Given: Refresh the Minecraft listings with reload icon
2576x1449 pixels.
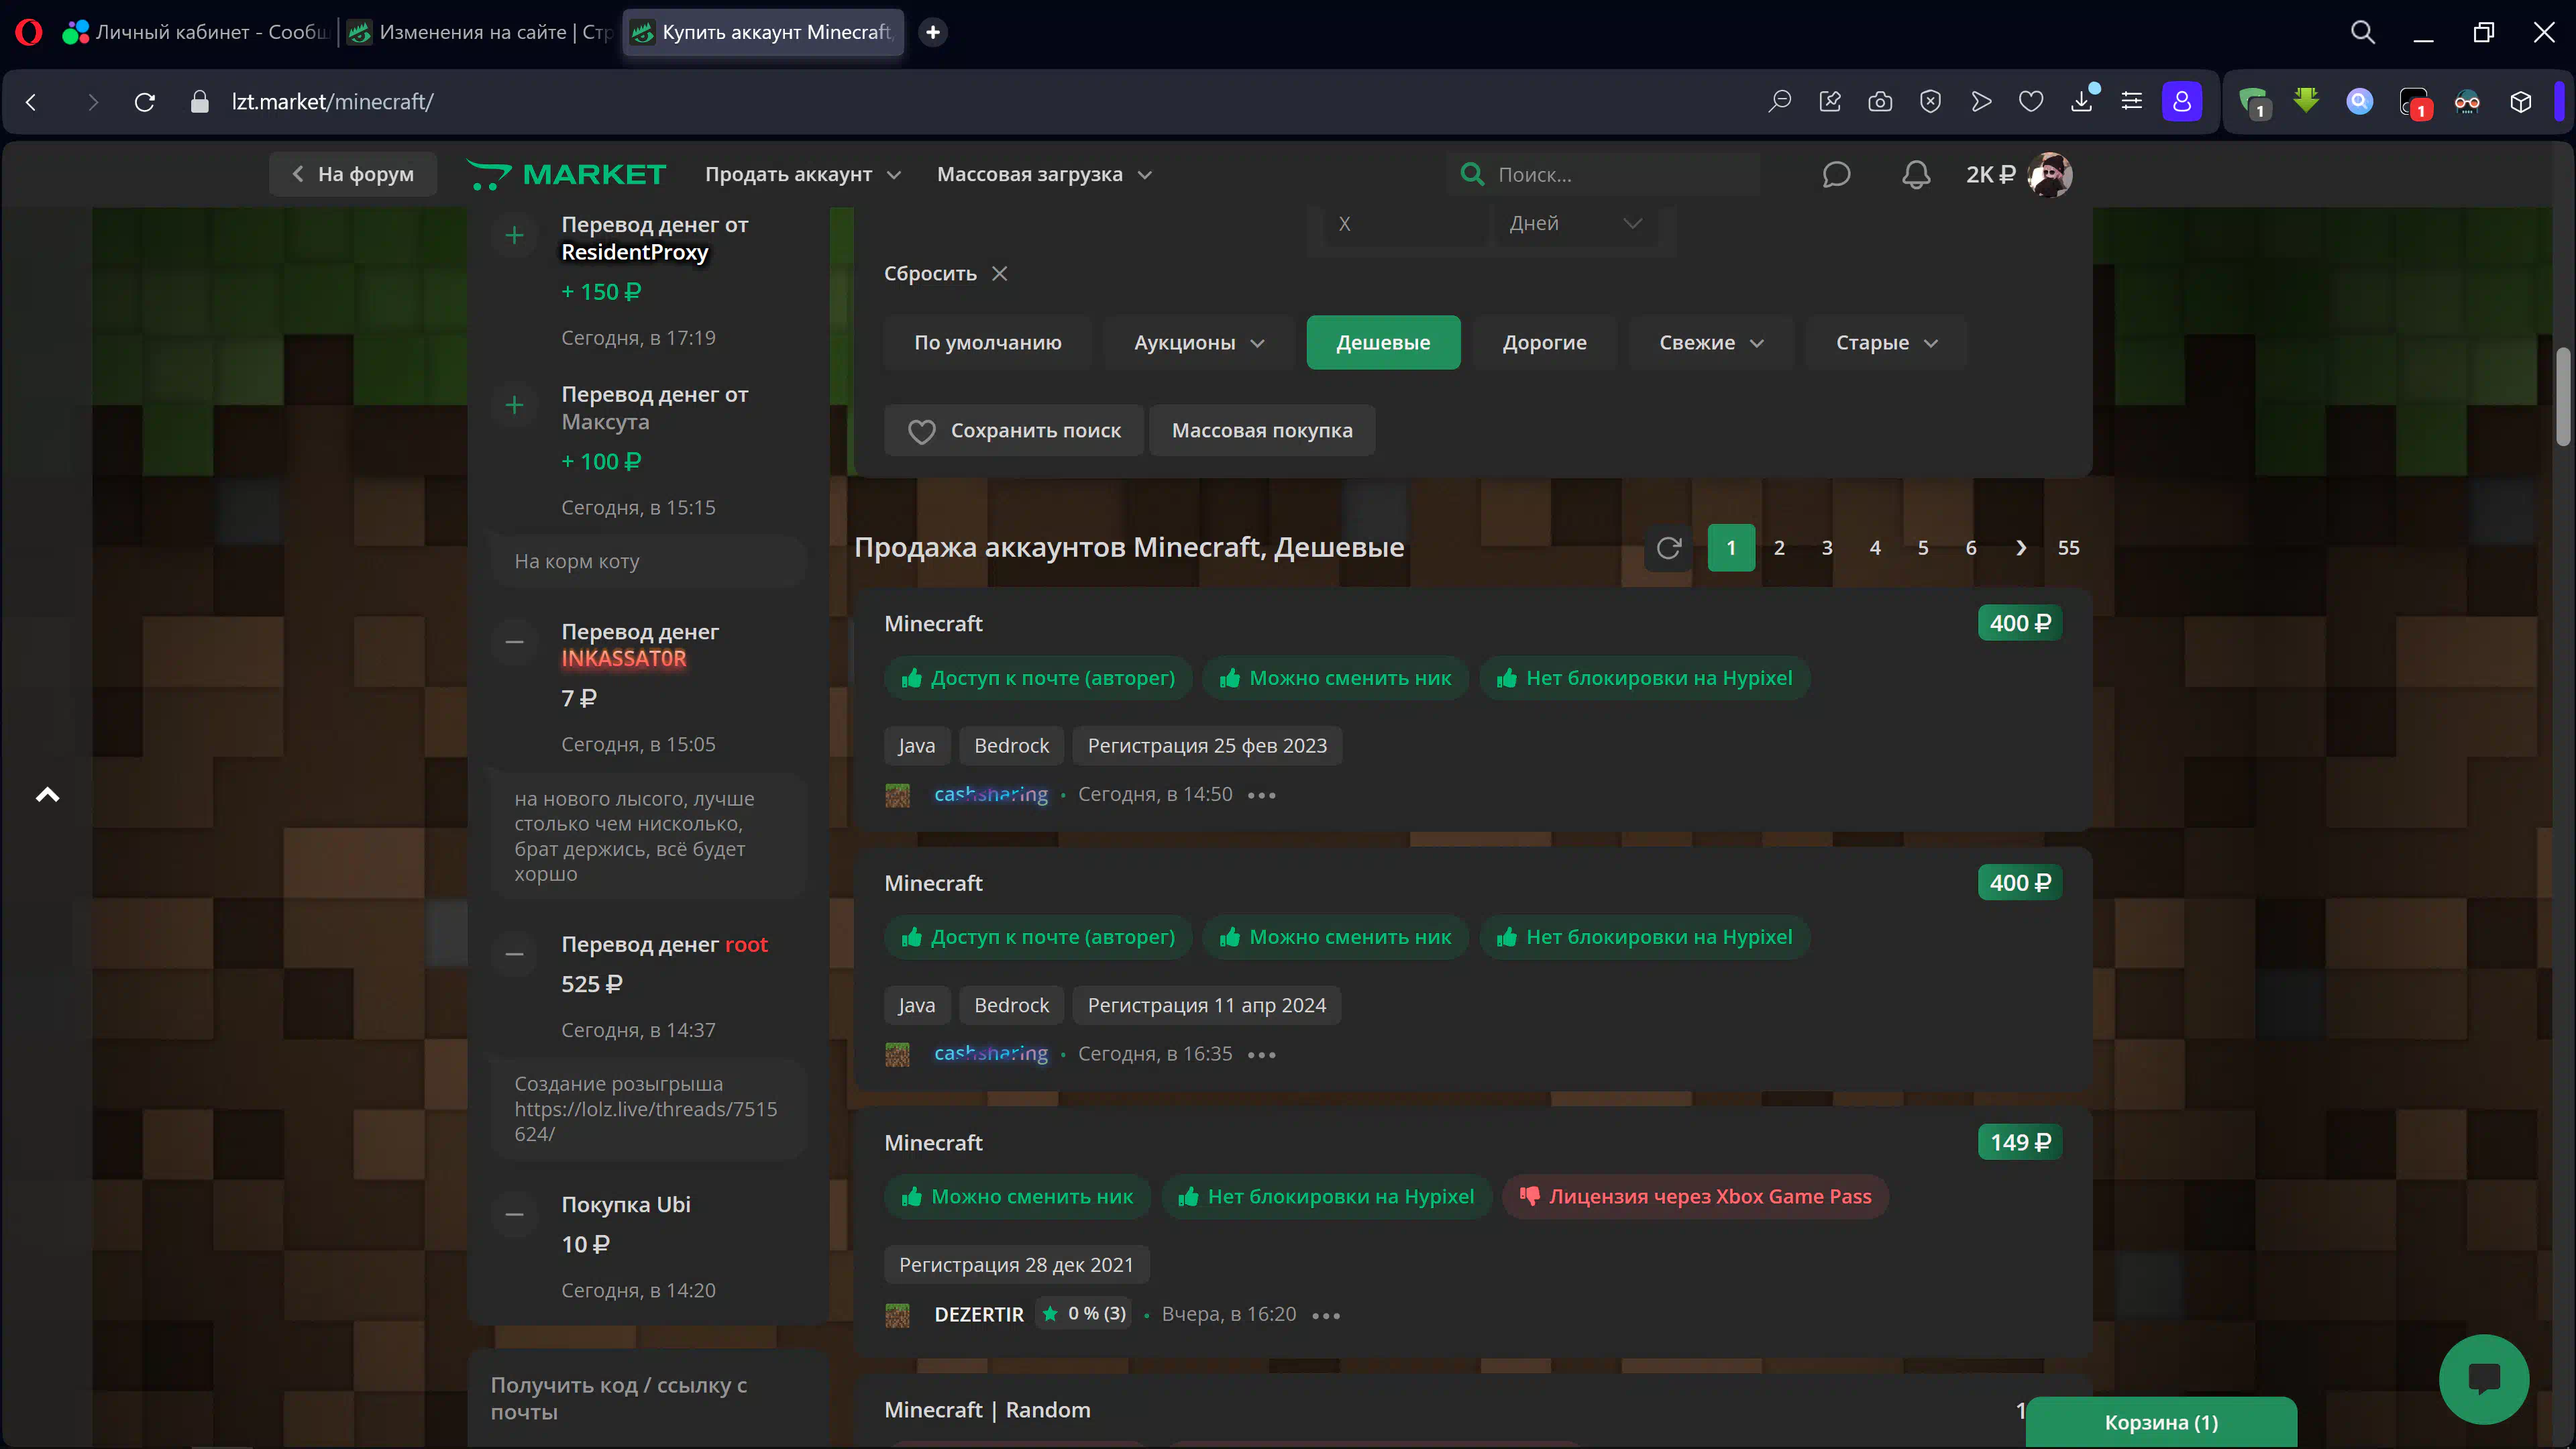Looking at the screenshot, I should [x=1669, y=548].
